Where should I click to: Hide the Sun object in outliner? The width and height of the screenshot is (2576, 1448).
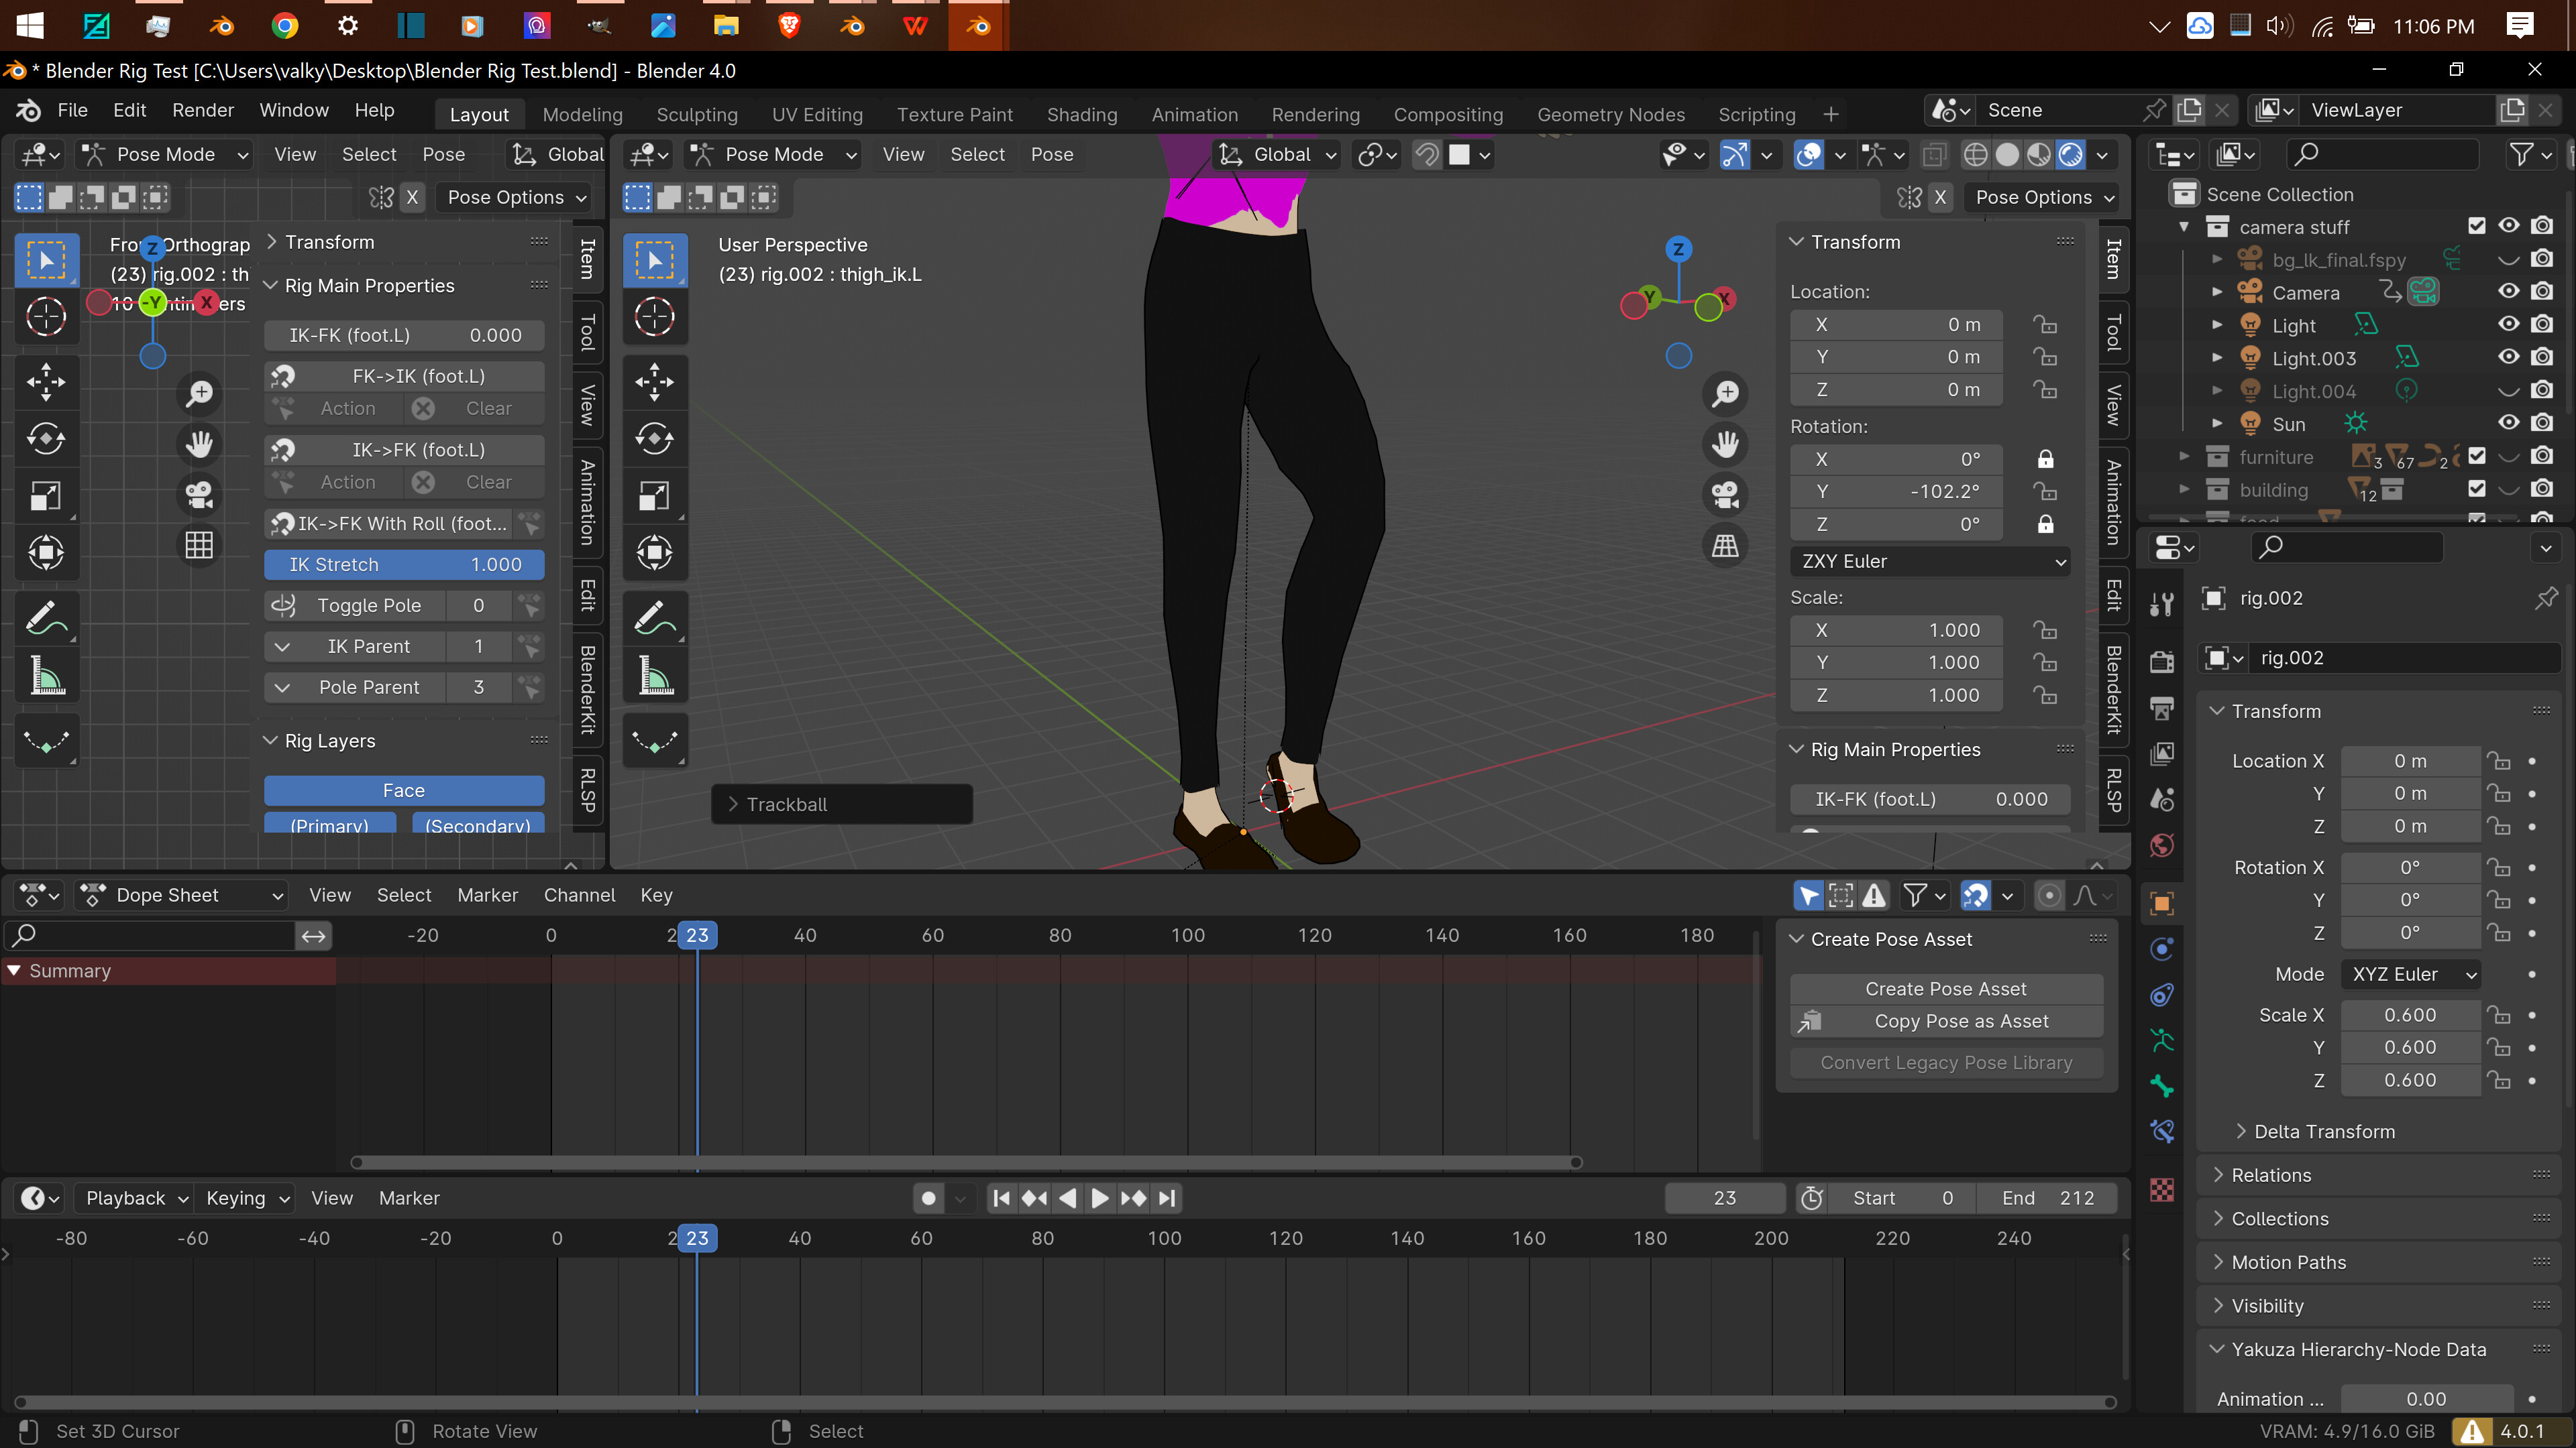[x=2509, y=424]
